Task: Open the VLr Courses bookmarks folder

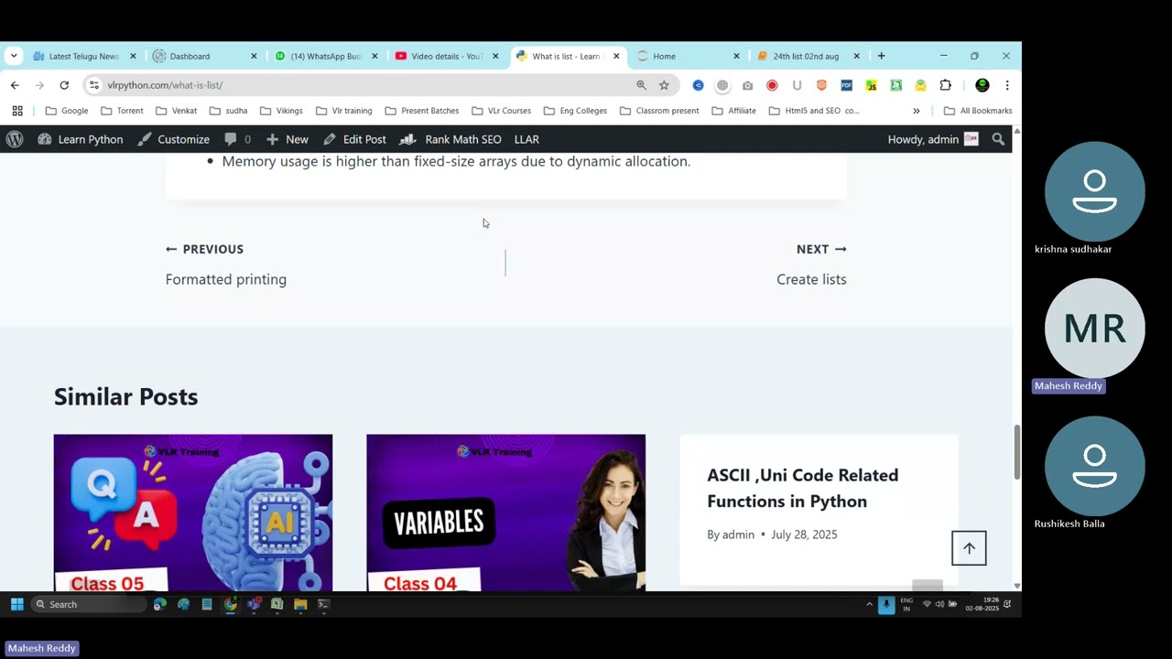Action: point(501,111)
